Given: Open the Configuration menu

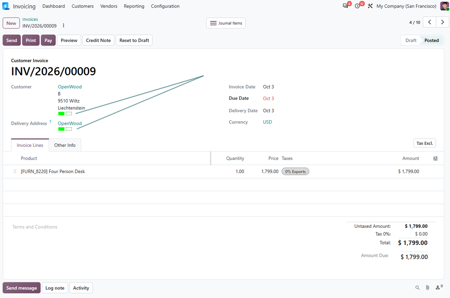Looking at the screenshot, I should click(x=165, y=6).
